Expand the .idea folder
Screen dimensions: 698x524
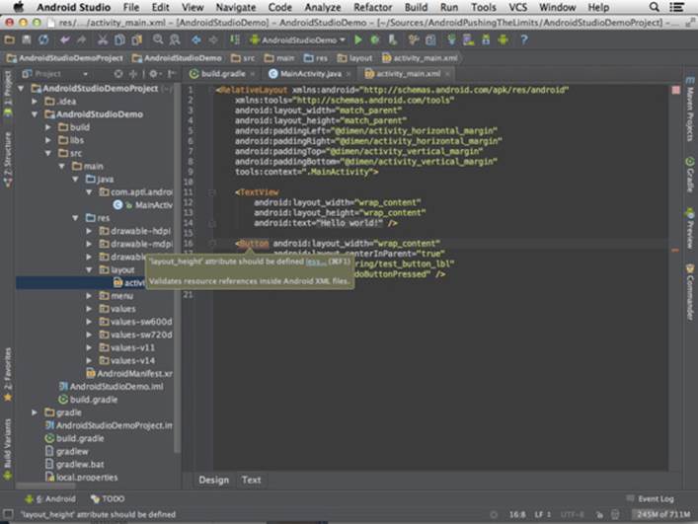(x=35, y=102)
